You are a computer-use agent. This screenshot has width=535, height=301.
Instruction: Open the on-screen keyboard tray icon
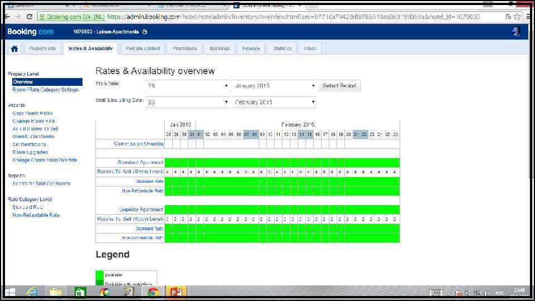tap(436, 293)
